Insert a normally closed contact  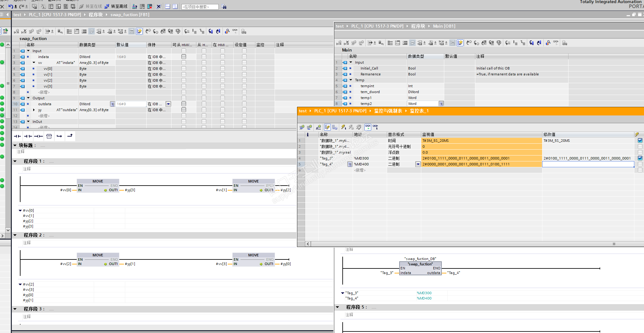pyautogui.click(x=28, y=136)
